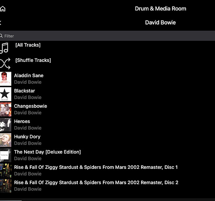This screenshot has height=201, width=215.
Task: Click David Bowie artist under Hunky Dory
Action: tap(28, 143)
